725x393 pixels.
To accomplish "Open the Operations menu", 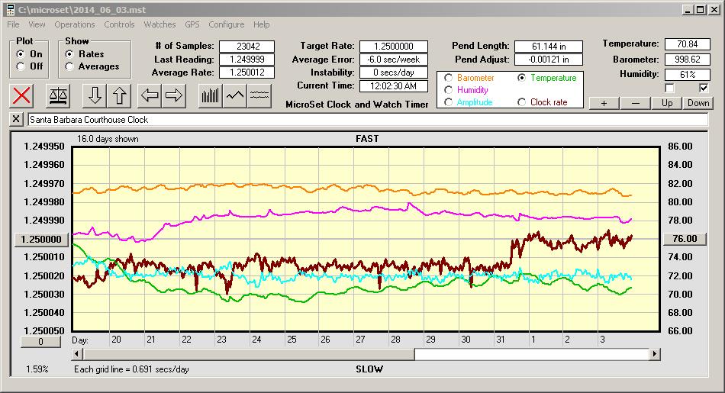I will (x=75, y=24).
